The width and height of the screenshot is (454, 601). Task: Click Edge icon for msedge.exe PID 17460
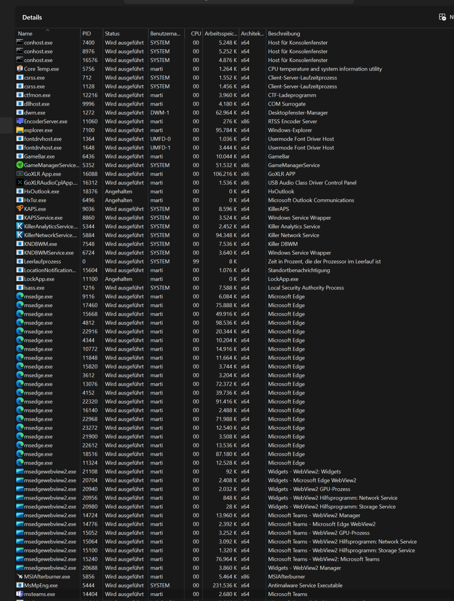pyautogui.click(x=19, y=305)
